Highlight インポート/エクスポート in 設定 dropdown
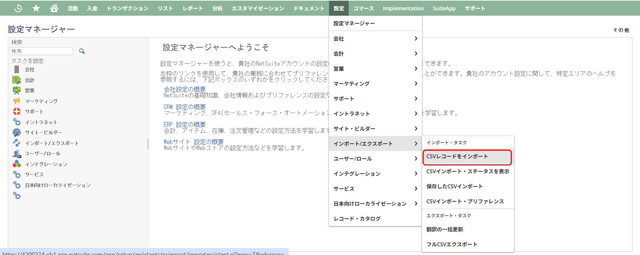Image resolution: width=640 pixels, height=255 pixels. coord(375,144)
